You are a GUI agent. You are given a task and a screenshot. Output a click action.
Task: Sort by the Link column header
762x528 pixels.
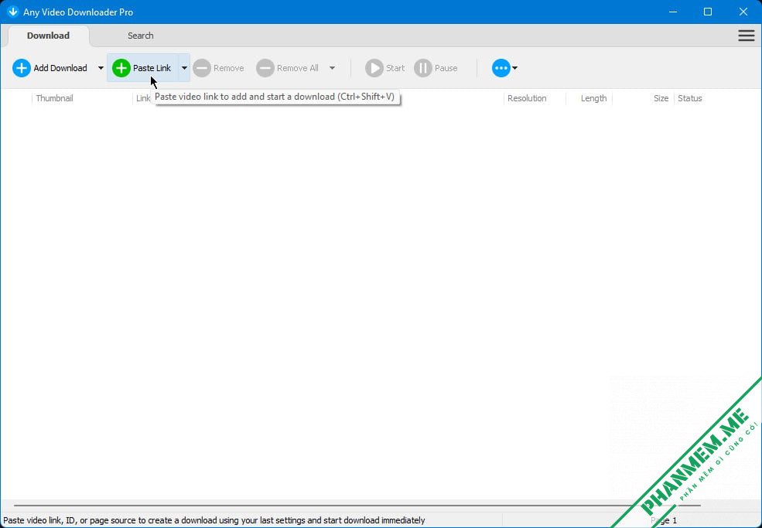pos(143,98)
